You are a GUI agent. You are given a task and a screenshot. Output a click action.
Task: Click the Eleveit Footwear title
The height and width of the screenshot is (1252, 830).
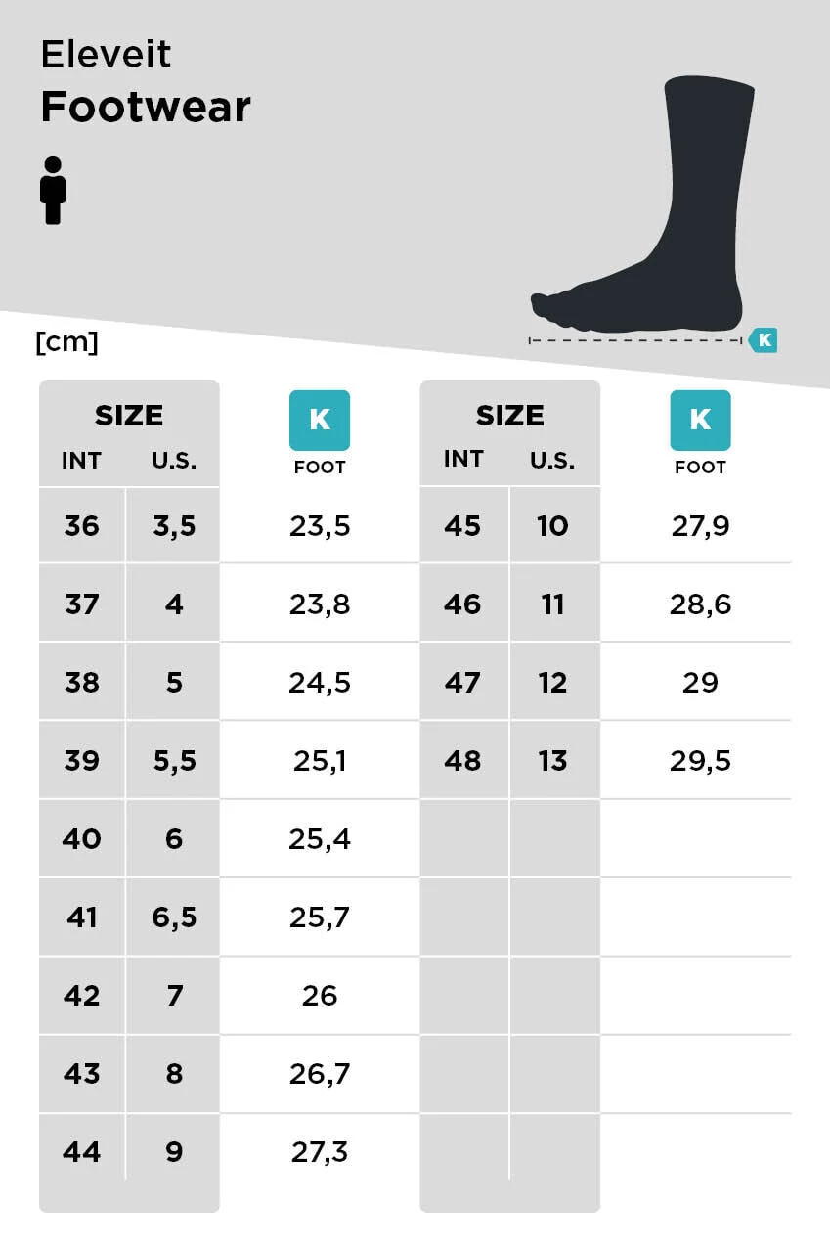[x=146, y=81]
